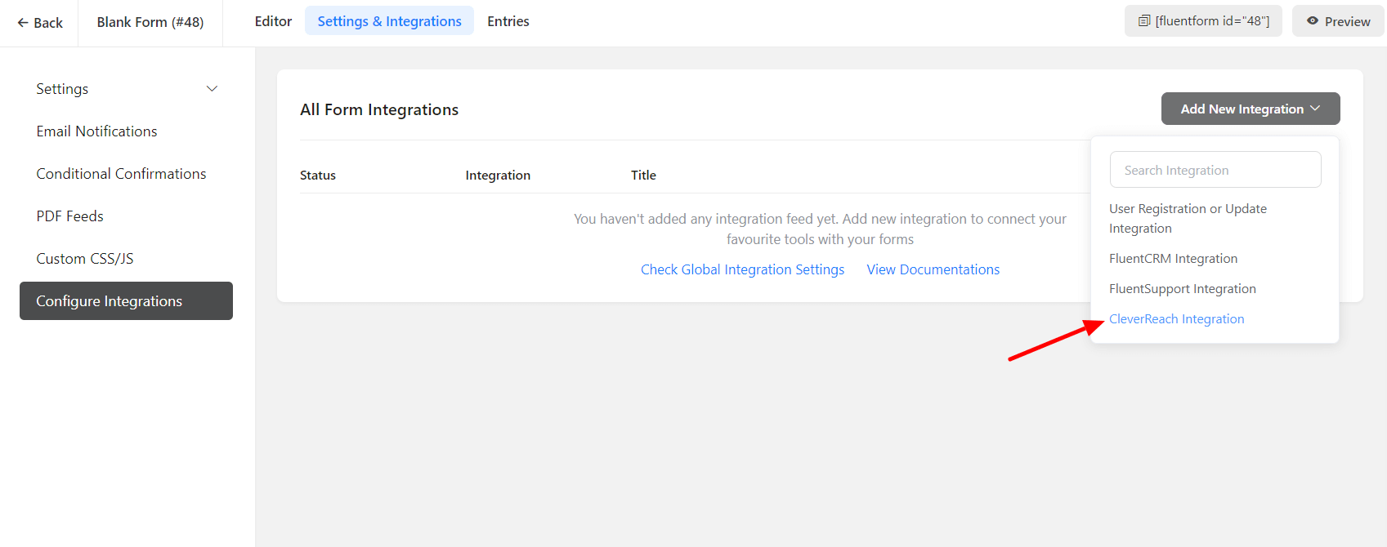The width and height of the screenshot is (1387, 547).
Task: Open PDF Feeds section
Action: 69,216
